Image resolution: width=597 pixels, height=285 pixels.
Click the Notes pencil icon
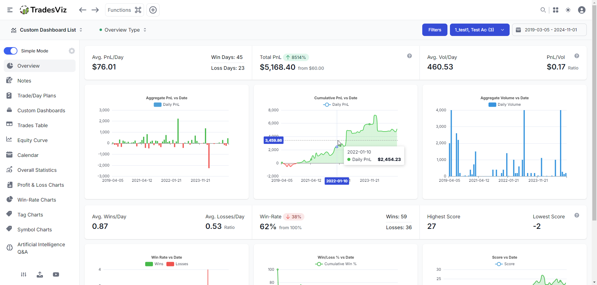tap(9, 80)
